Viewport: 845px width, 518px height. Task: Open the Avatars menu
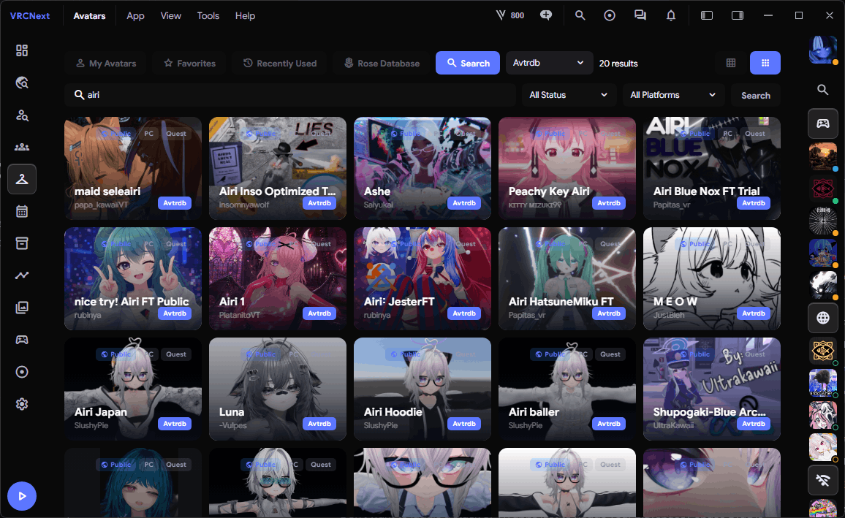[x=89, y=15]
